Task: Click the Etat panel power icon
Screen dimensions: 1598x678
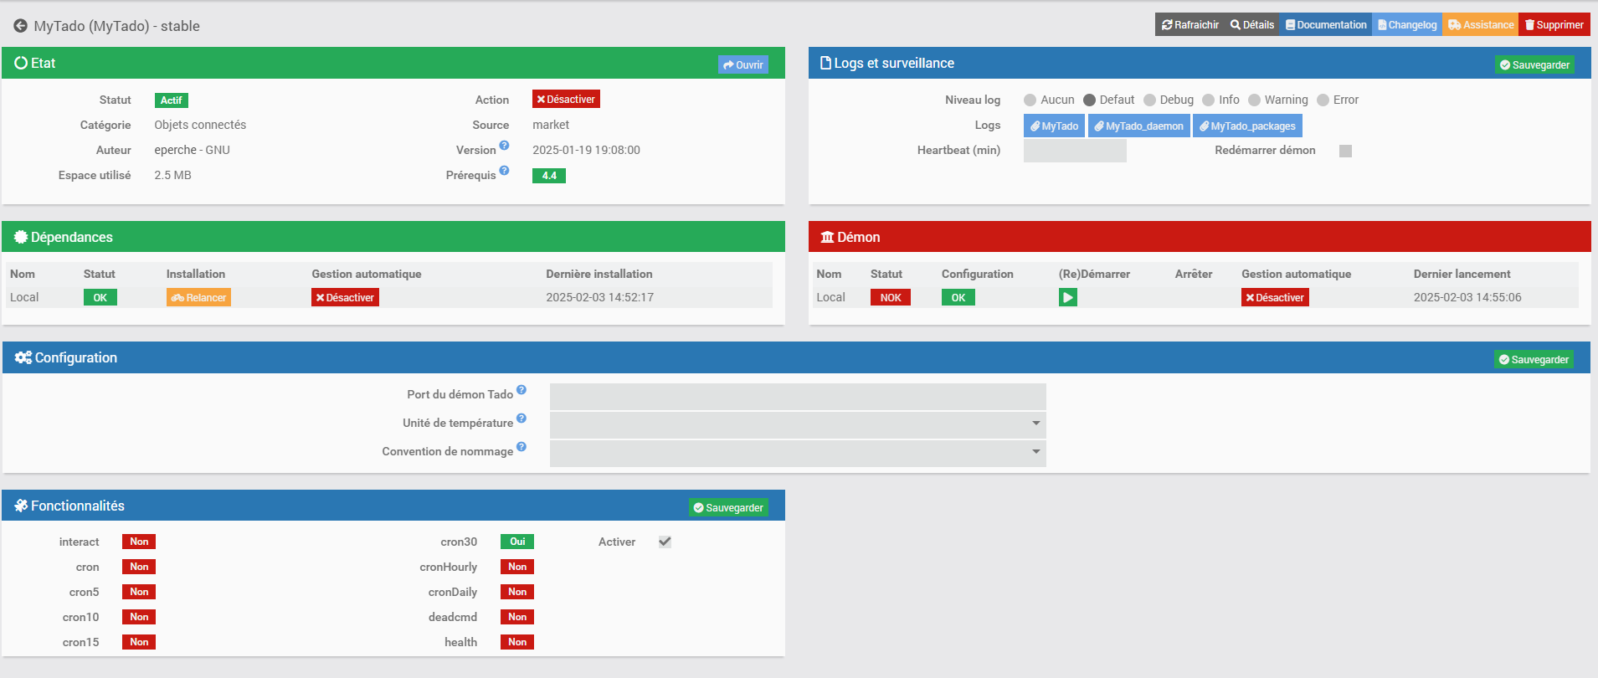Action: (x=21, y=63)
